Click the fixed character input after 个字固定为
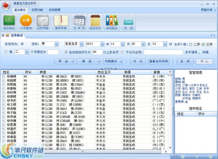 coord(53,52)
